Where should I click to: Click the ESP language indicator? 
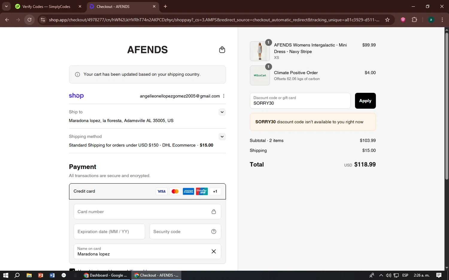coord(405,275)
